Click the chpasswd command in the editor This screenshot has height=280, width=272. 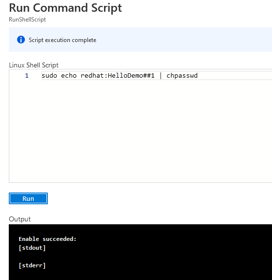click(182, 76)
